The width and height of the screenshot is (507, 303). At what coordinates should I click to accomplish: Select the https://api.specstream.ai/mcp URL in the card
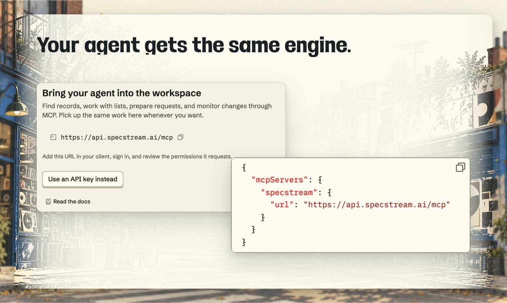[117, 137]
